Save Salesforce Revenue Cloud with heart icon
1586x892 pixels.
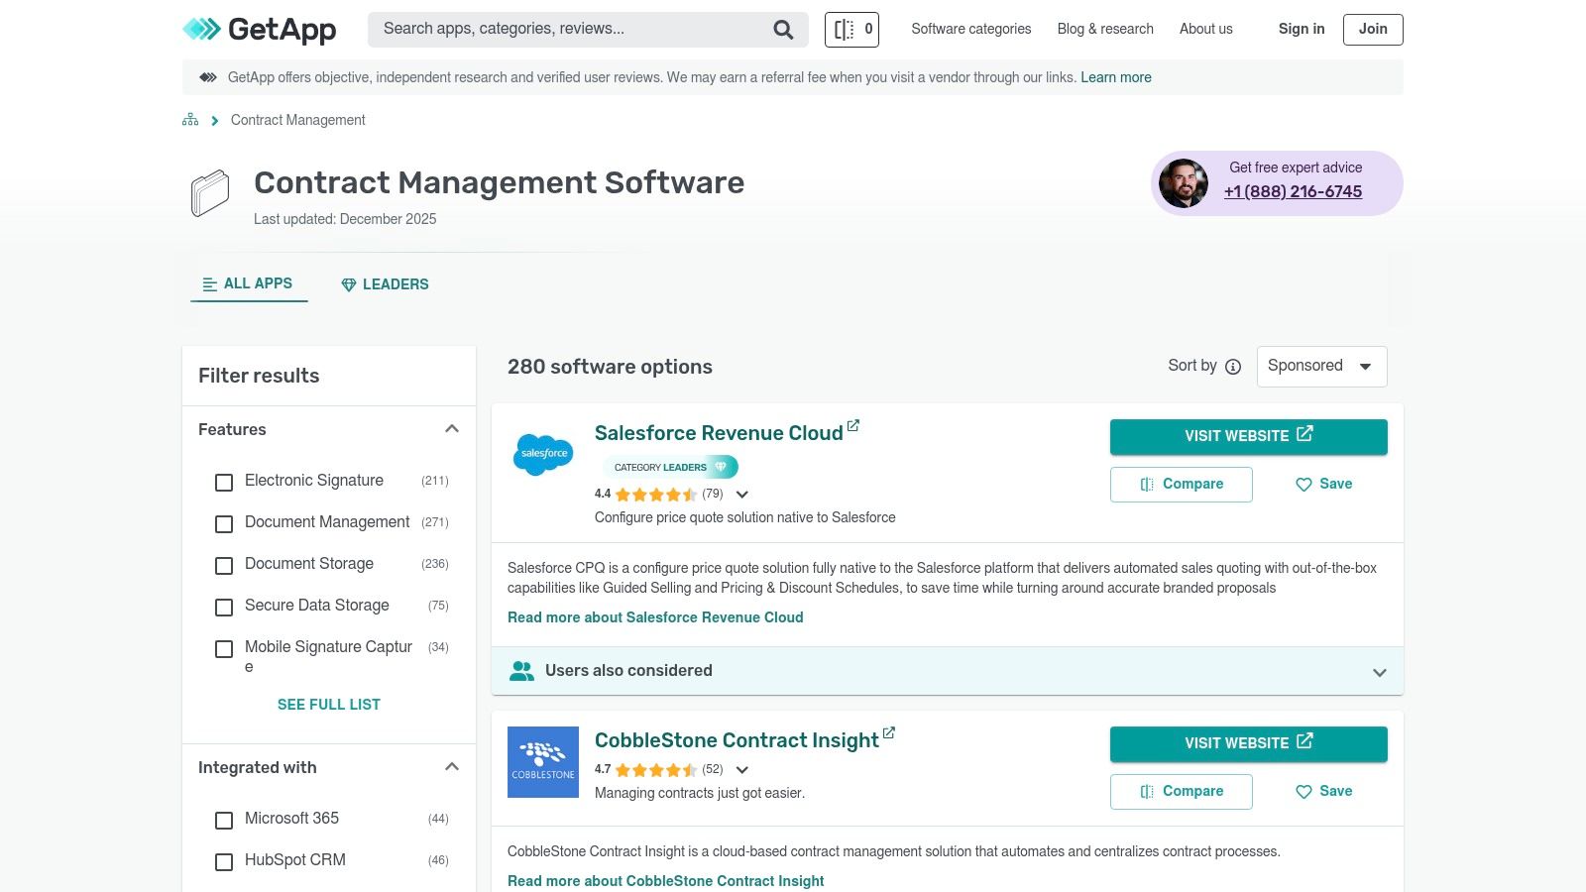1323,485
